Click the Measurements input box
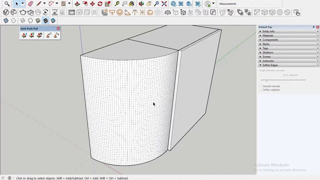This screenshot has height=180, width=320. (259, 3)
